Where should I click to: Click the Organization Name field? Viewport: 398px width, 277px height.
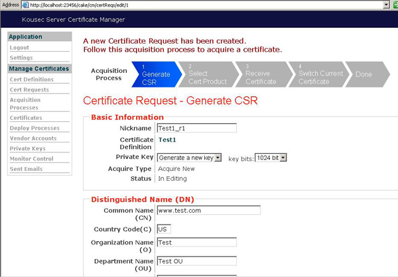point(197,243)
